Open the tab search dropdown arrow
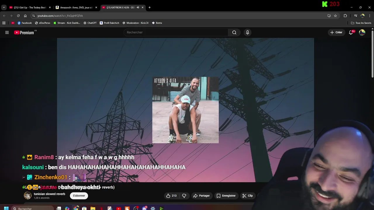 coord(4,7)
